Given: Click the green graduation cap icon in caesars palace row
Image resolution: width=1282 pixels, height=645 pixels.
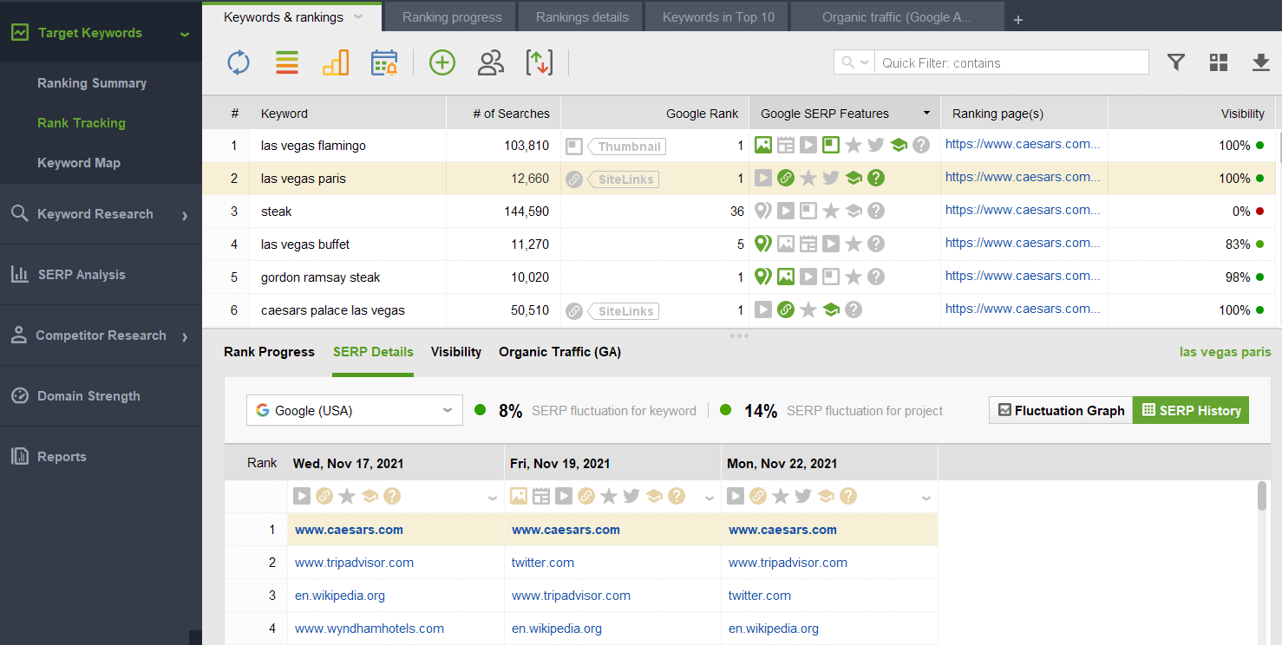Looking at the screenshot, I should tap(831, 309).
